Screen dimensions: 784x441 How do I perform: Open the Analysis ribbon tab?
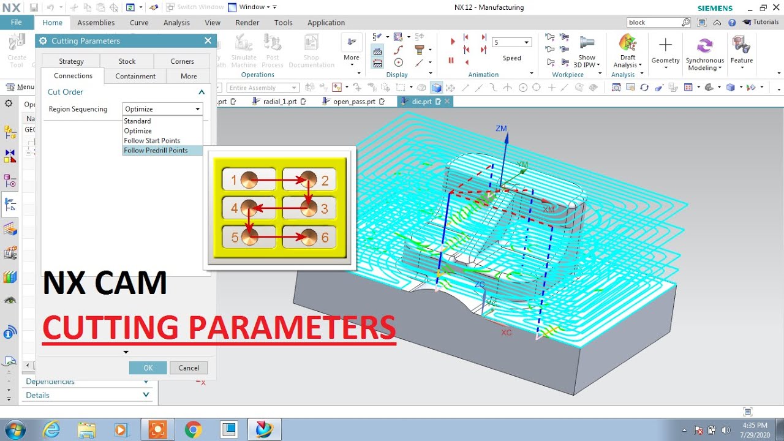tap(176, 23)
